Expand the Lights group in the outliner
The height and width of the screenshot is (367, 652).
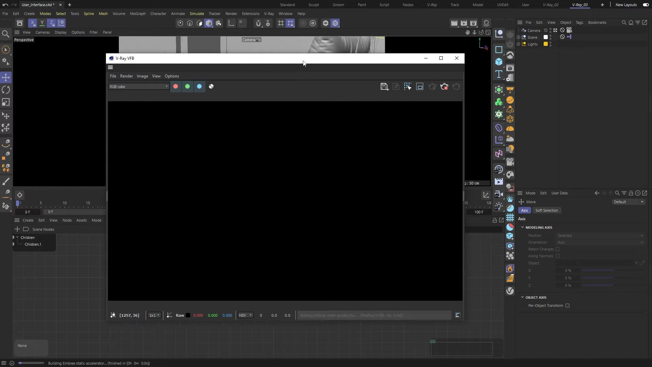click(x=518, y=44)
